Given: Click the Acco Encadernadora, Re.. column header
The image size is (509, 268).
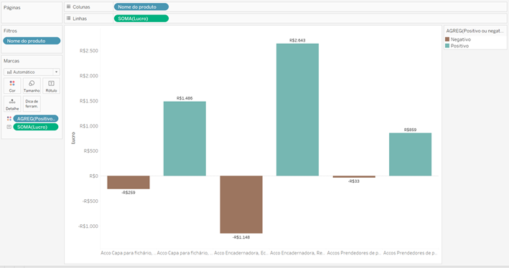Looking at the screenshot, I should click(297, 253).
